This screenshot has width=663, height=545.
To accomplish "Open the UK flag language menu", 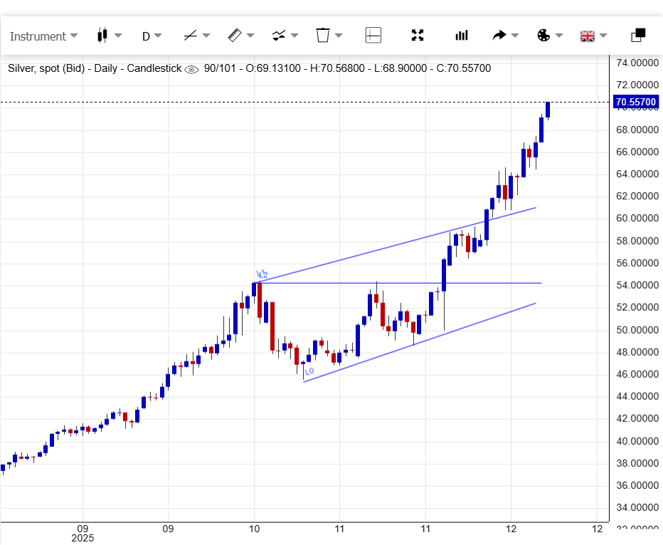I will 588,36.
